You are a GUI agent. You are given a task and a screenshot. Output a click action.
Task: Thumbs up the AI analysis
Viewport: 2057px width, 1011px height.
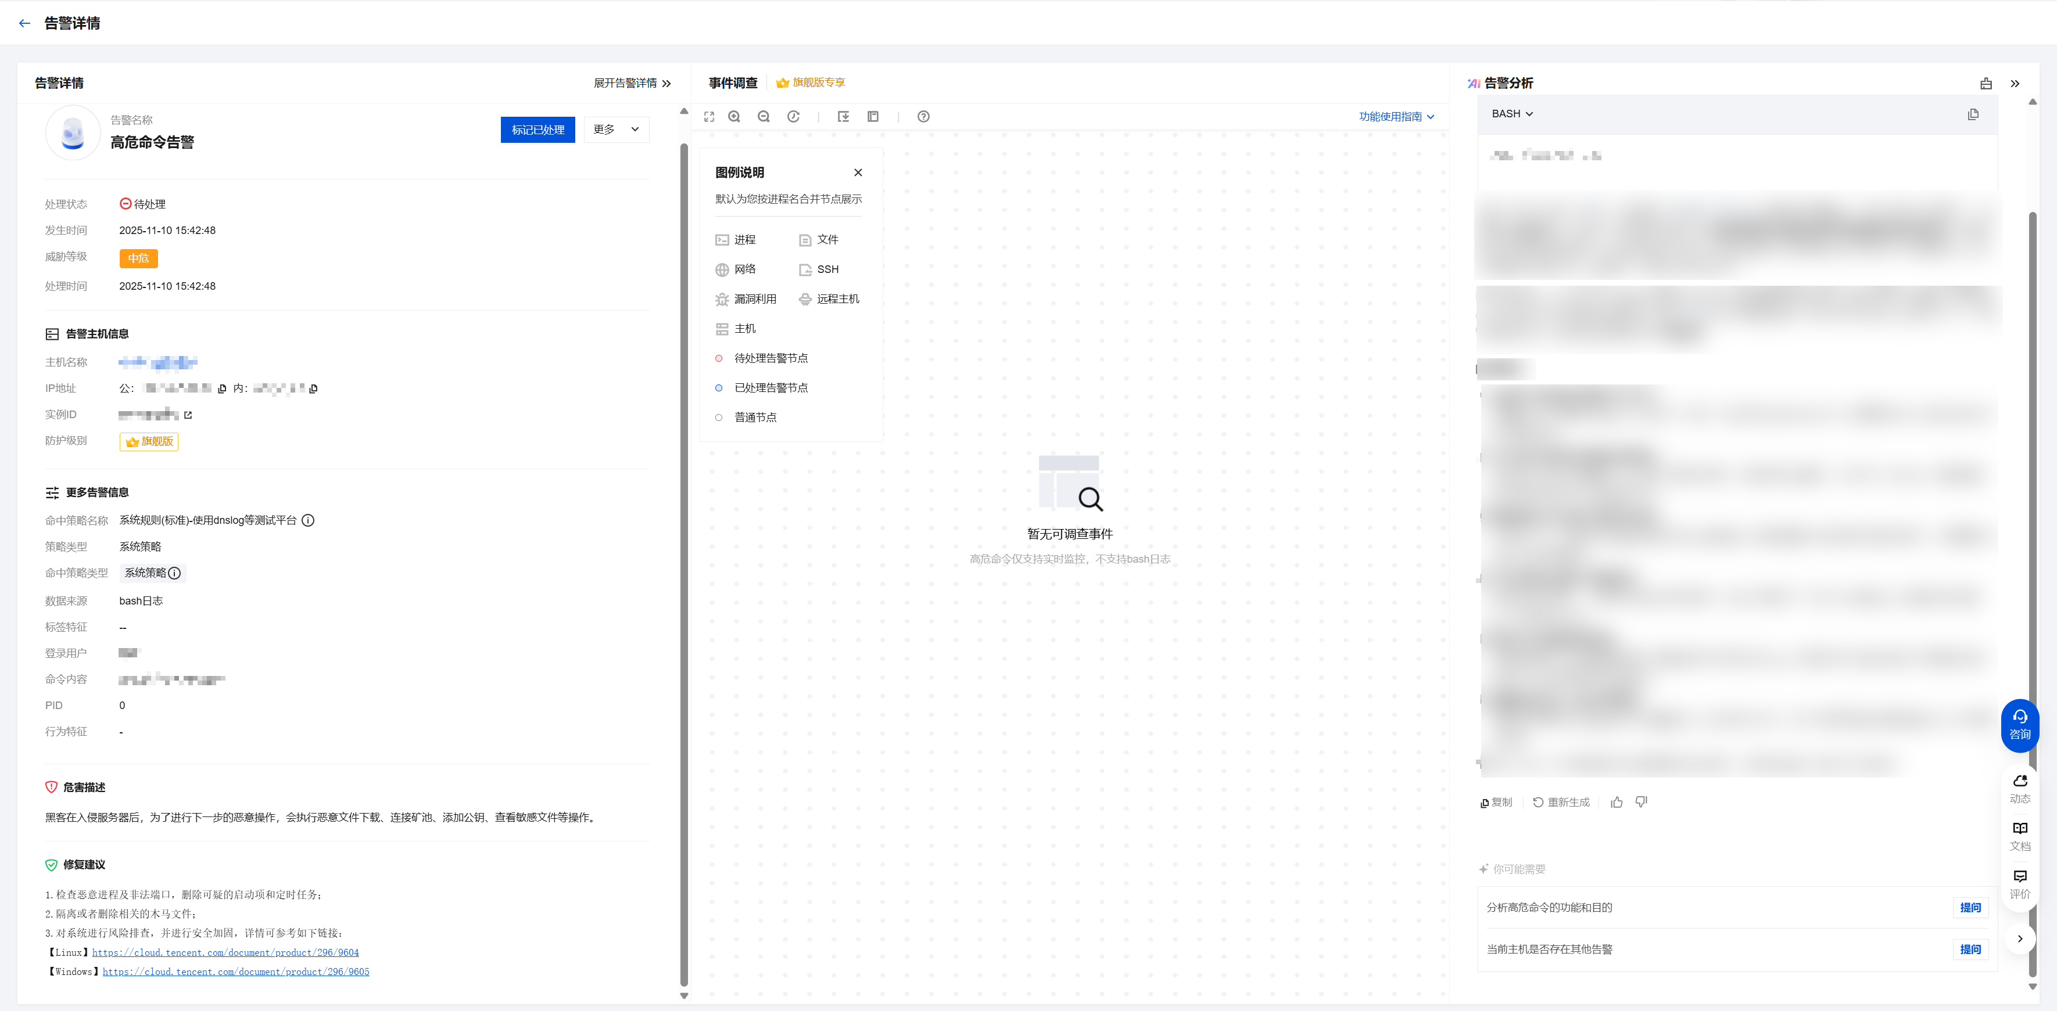tap(1616, 802)
